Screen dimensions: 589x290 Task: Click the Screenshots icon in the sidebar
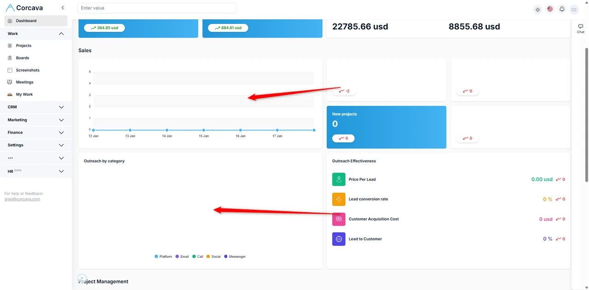10,70
